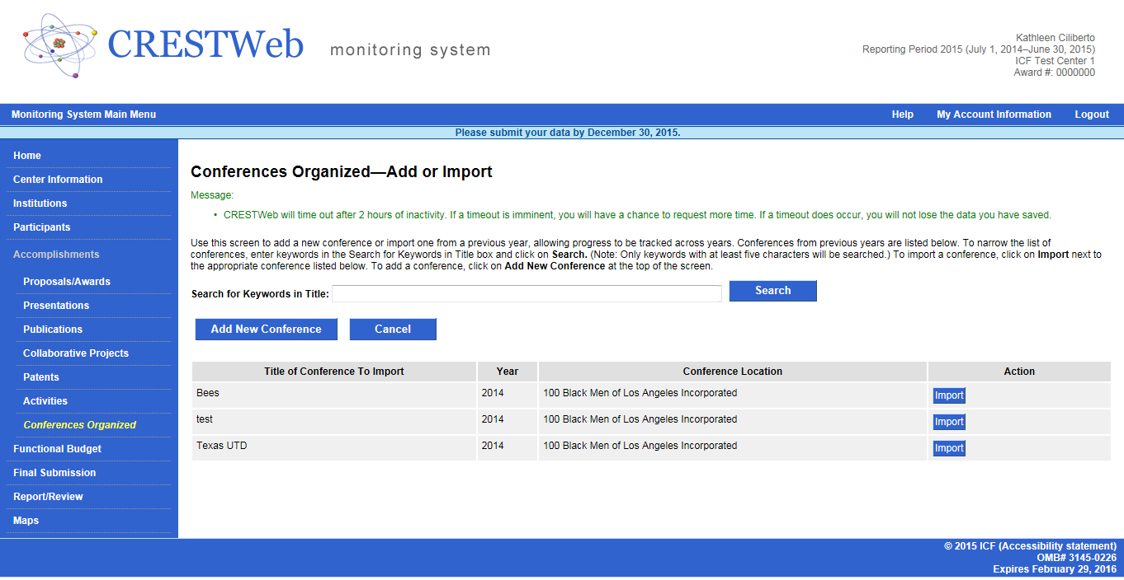
Task: Select the Texas UTD title cell
Action: point(334,448)
